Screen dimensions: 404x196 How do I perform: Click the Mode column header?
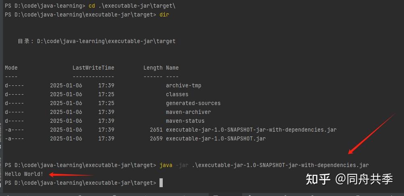pyautogui.click(x=11, y=68)
